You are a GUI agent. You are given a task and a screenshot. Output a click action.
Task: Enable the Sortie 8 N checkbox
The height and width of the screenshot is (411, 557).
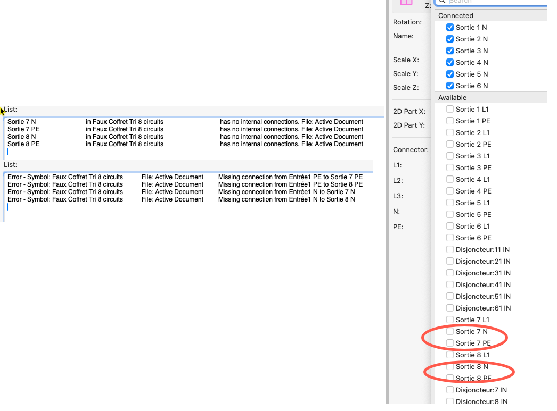coord(450,366)
